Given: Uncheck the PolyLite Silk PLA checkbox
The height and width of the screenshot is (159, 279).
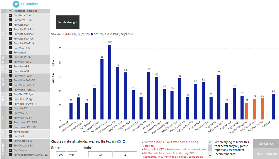Looking at the screenshot, I should (10, 34).
